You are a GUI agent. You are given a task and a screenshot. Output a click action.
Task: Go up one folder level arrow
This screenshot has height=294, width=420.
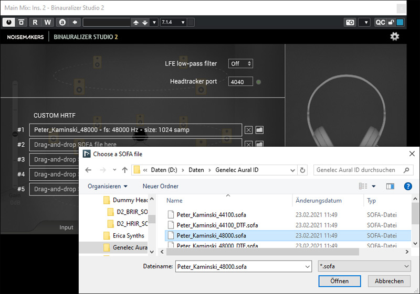124,170
